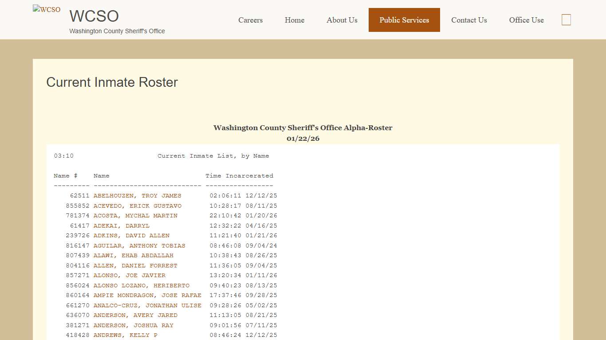Open the Contact Us page

point(469,20)
